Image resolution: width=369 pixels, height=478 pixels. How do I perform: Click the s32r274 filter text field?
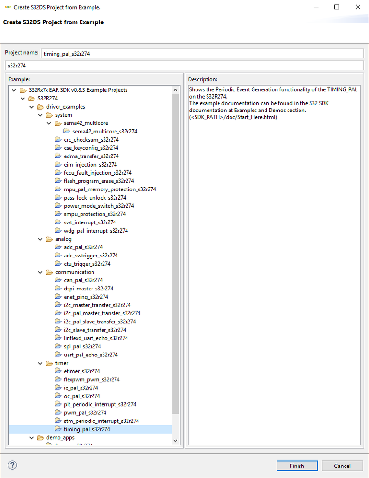coord(184,65)
